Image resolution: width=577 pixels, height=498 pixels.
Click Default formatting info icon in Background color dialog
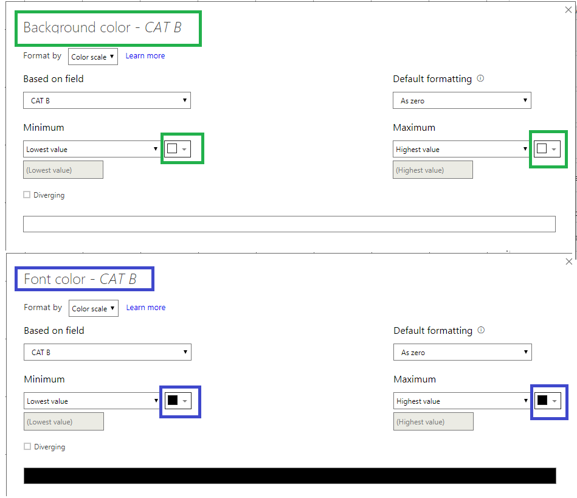tap(480, 78)
